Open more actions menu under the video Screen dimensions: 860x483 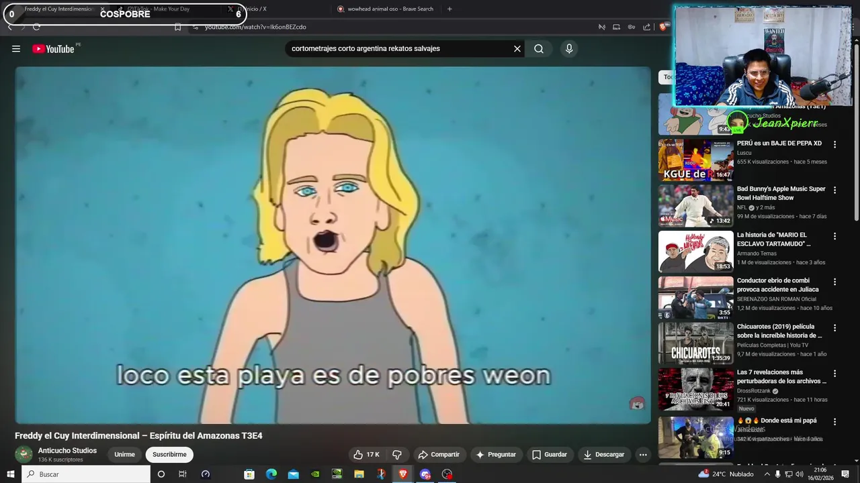[x=643, y=455]
